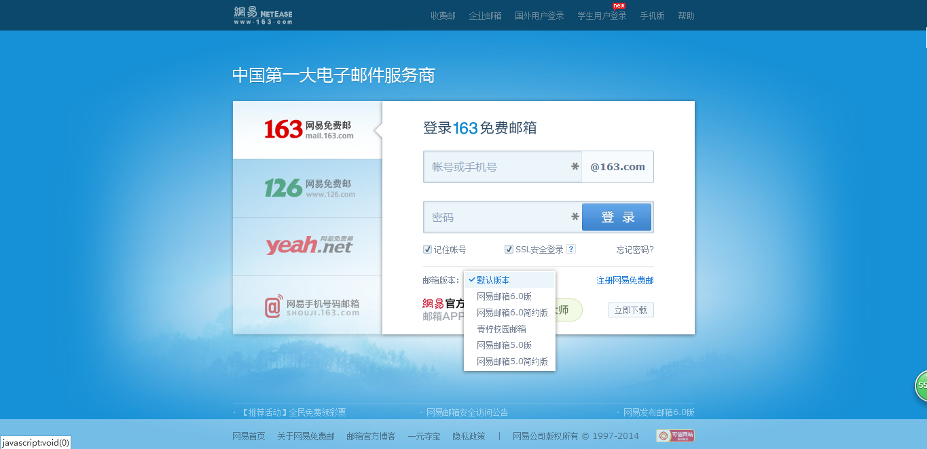The width and height of the screenshot is (927, 449).
Task: Click the NetEase 163 logo in header
Action: pos(263,15)
